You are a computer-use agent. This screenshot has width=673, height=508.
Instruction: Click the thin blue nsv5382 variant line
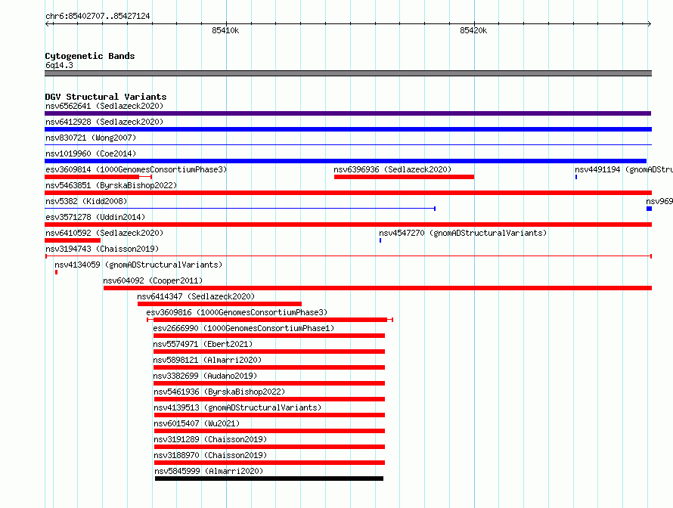pyautogui.click(x=240, y=209)
